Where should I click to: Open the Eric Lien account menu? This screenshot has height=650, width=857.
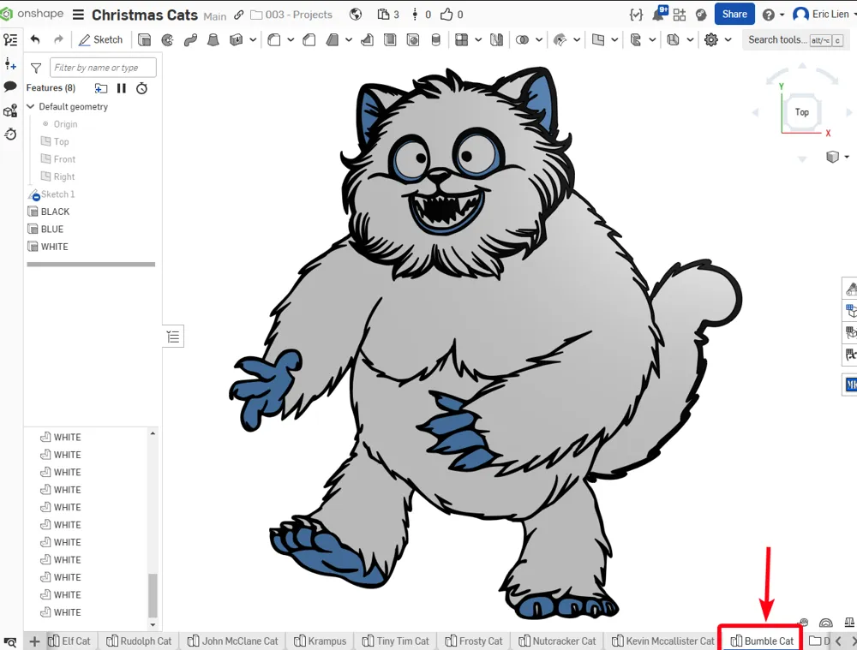point(824,15)
